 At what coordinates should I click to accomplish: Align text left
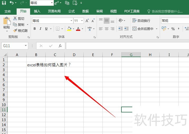[x=101, y=29]
